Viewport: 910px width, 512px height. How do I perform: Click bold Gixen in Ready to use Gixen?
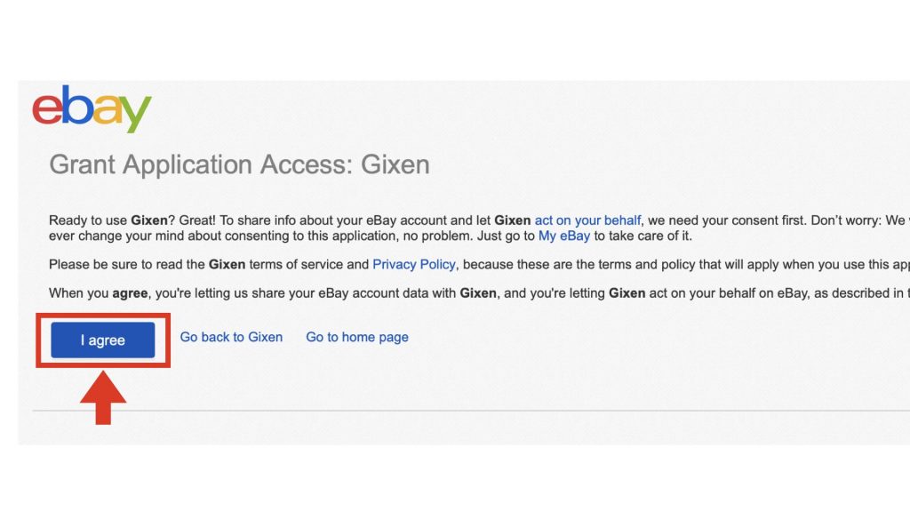pos(149,220)
